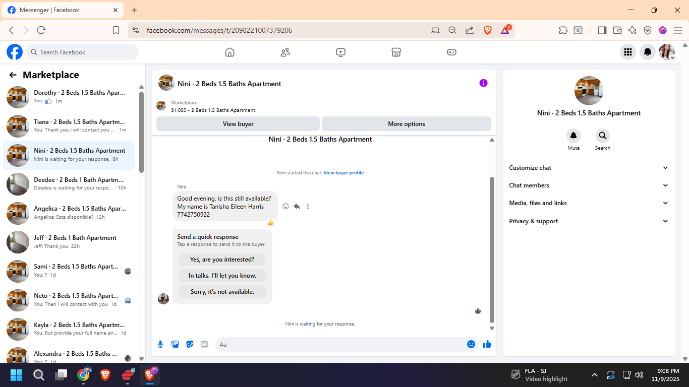Attach a photo file to the message
This screenshot has height=387, width=689.
click(175, 344)
